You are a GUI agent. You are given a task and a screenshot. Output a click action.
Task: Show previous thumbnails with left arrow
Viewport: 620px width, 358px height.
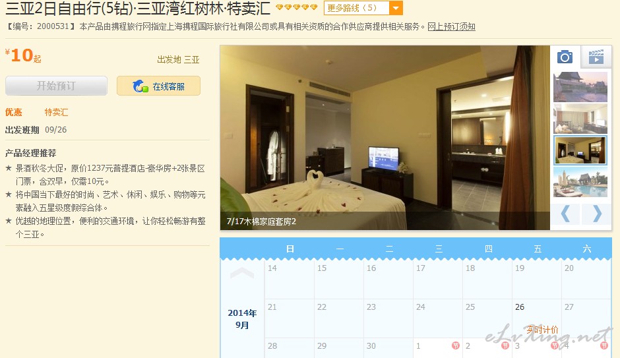point(565,214)
